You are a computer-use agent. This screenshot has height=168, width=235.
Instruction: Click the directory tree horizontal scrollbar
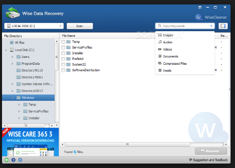click(x=26, y=125)
